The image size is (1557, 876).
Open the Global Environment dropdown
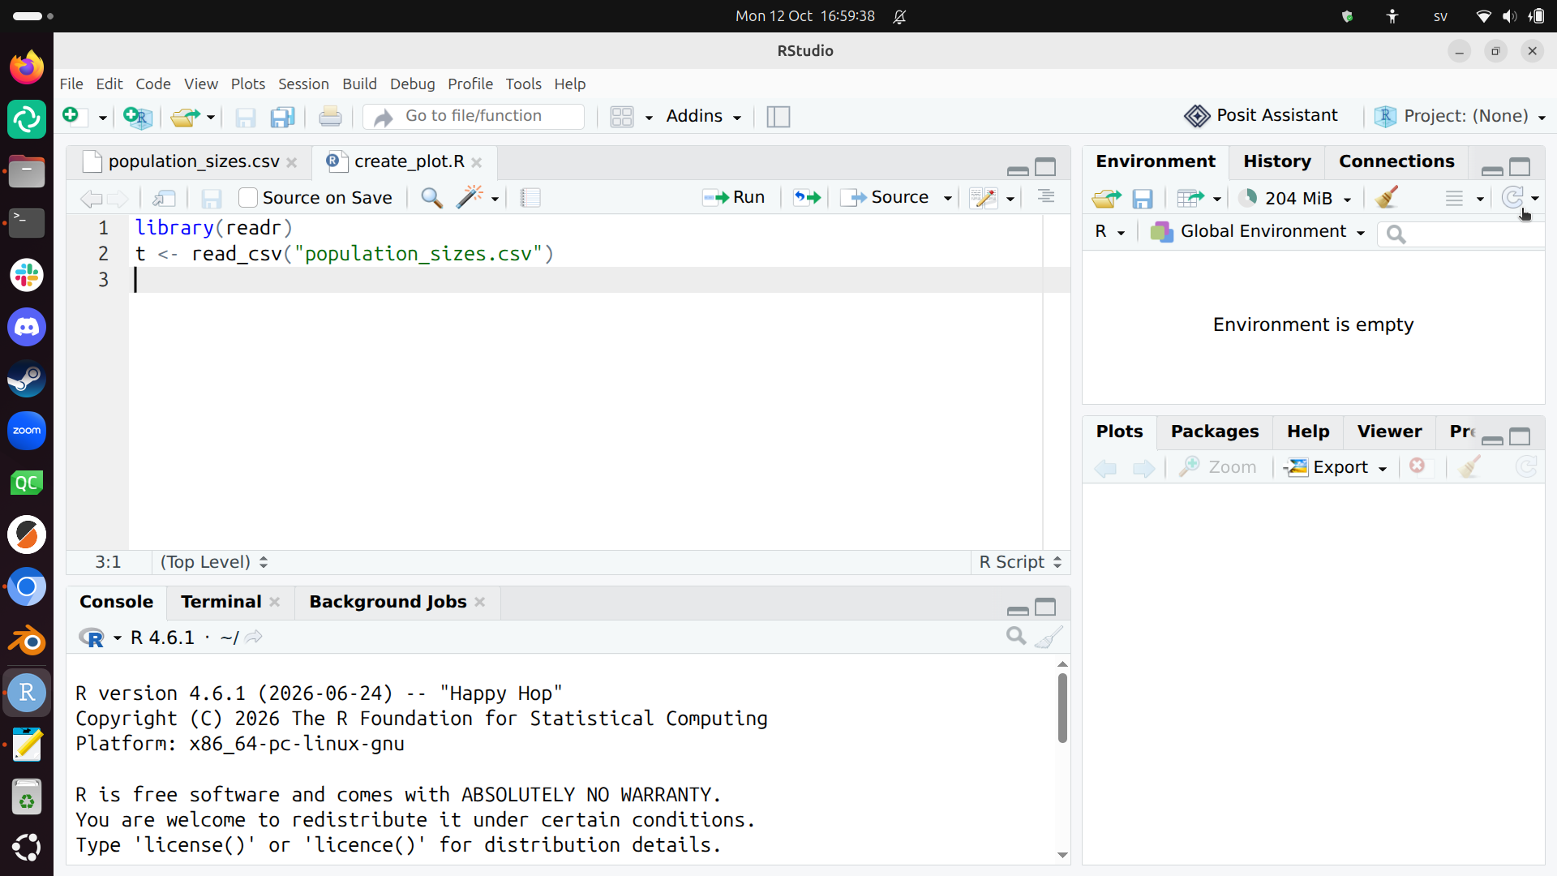pyautogui.click(x=1258, y=232)
